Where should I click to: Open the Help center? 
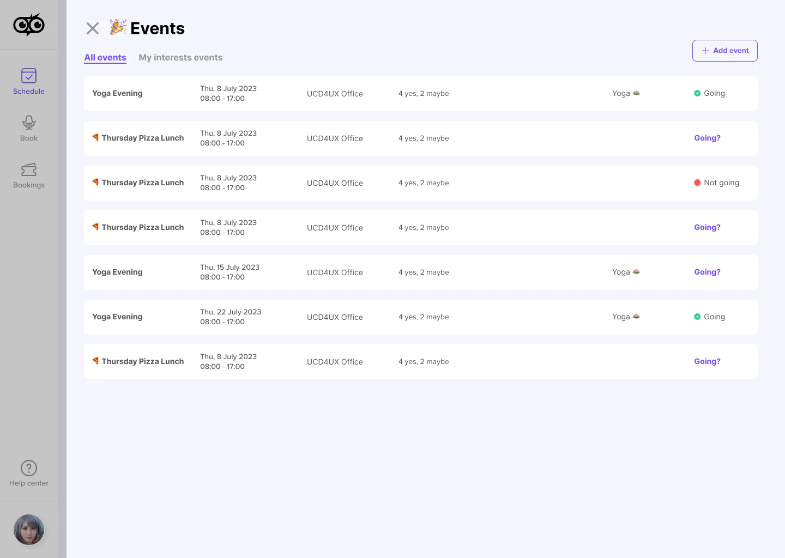point(29,474)
